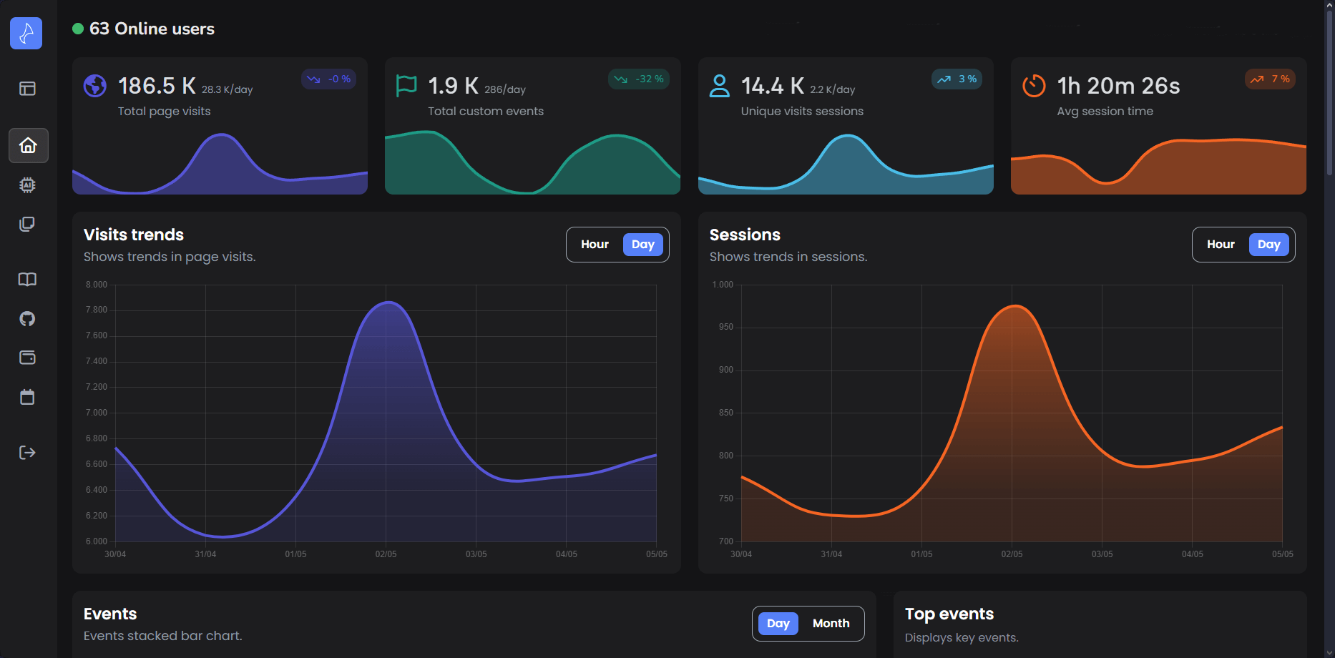This screenshot has height=658, width=1335.
Task: Click the page vertical scrollbar
Action: click(x=1329, y=93)
